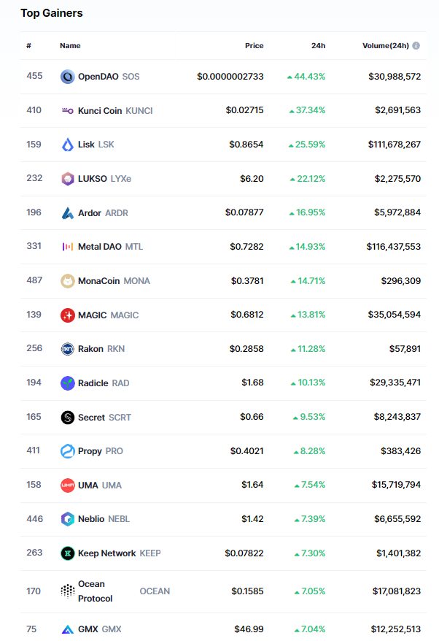
Task: Sort by rank number column header
Action: point(28,46)
